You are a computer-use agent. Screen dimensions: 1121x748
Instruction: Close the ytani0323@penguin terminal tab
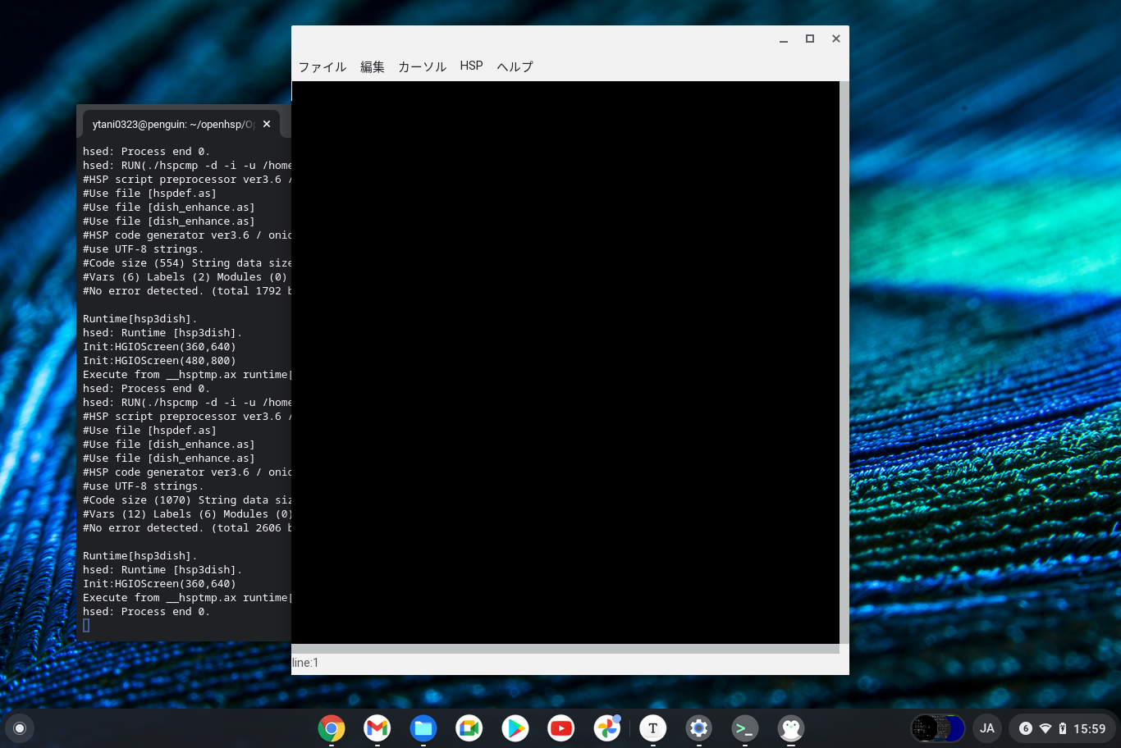pyautogui.click(x=267, y=124)
